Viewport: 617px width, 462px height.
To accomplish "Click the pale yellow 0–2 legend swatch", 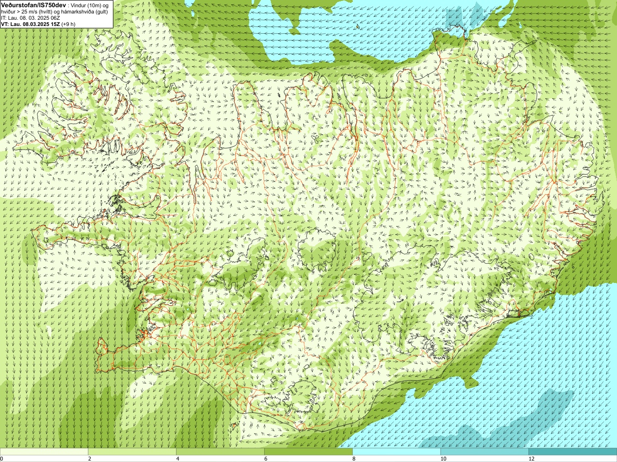I will click(44, 452).
